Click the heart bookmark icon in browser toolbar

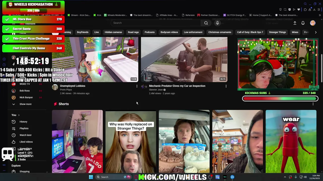(299, 10)
